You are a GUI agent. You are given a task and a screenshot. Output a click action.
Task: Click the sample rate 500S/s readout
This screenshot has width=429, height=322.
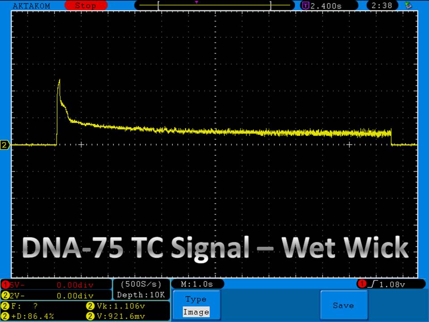tap(141, 284)
